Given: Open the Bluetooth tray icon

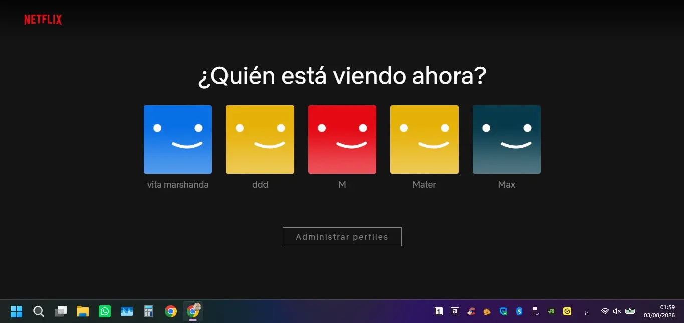Looking at the screenshot, I should (519, 311).
